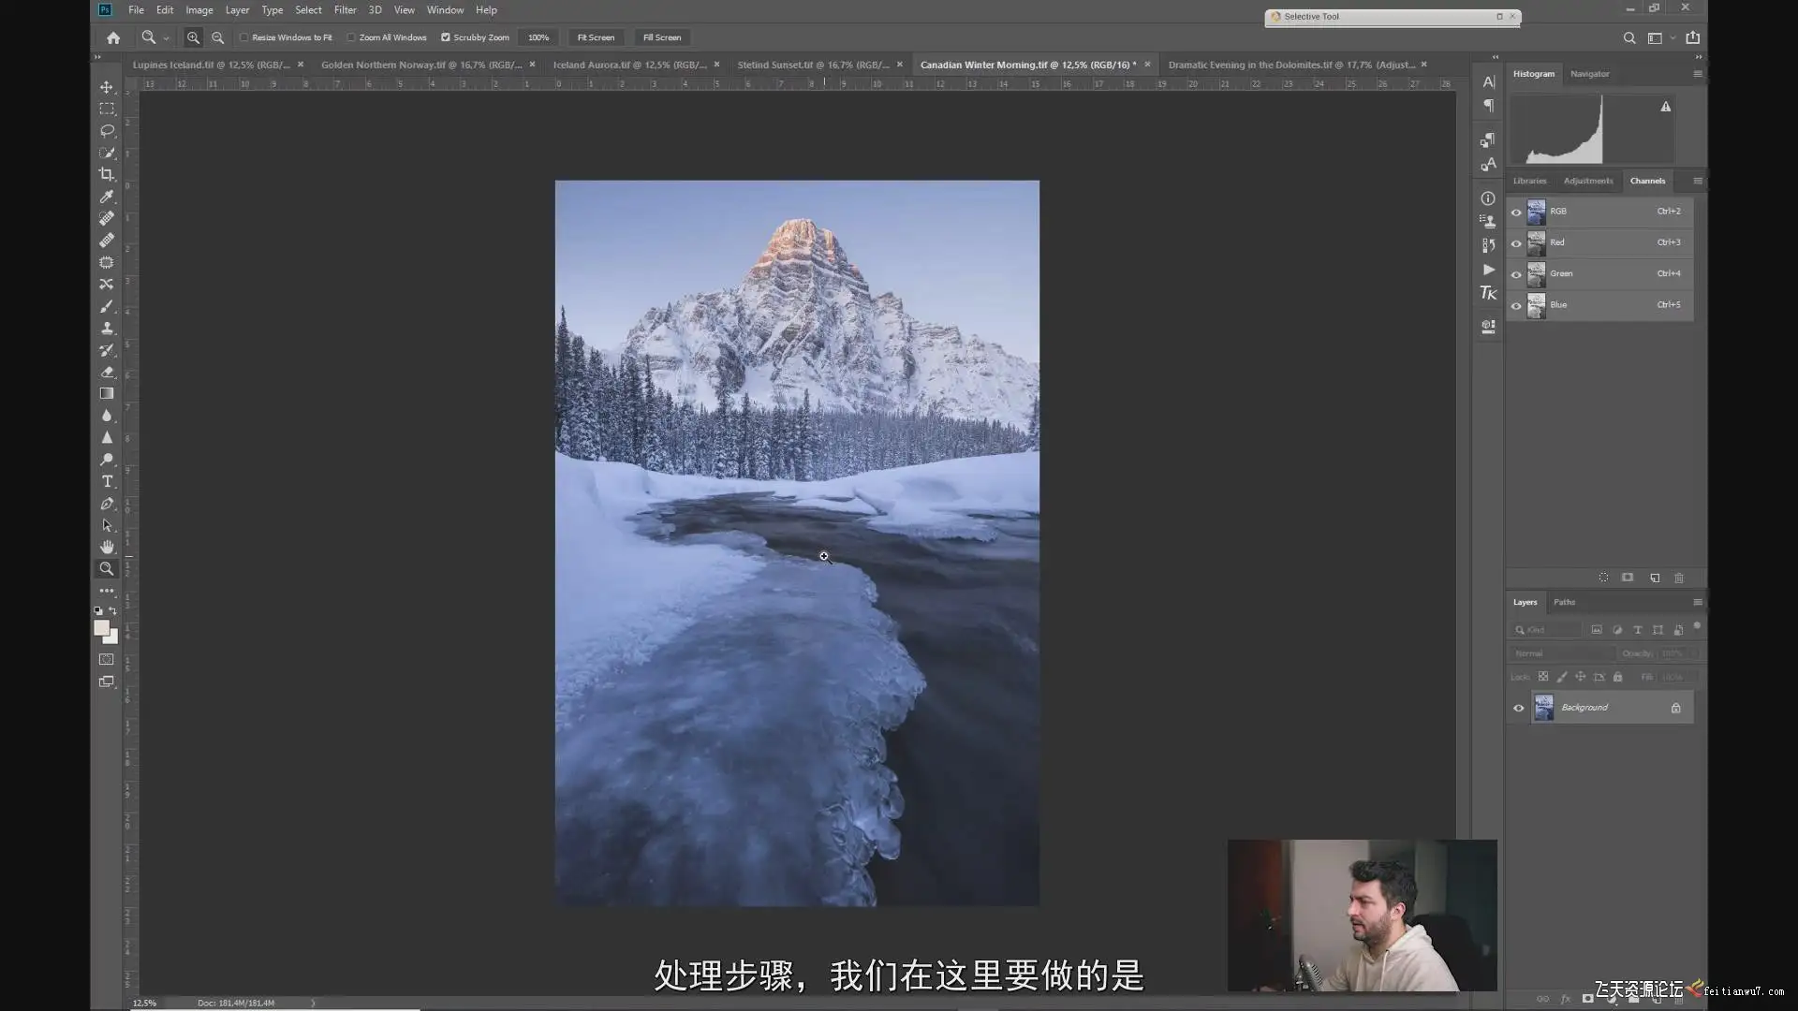Image resolution: width=1798 pixels, height=1011 pixels.
Task: Click the zoom out magnifier icon
Action: pyautogui.click(x=217, y=37)
